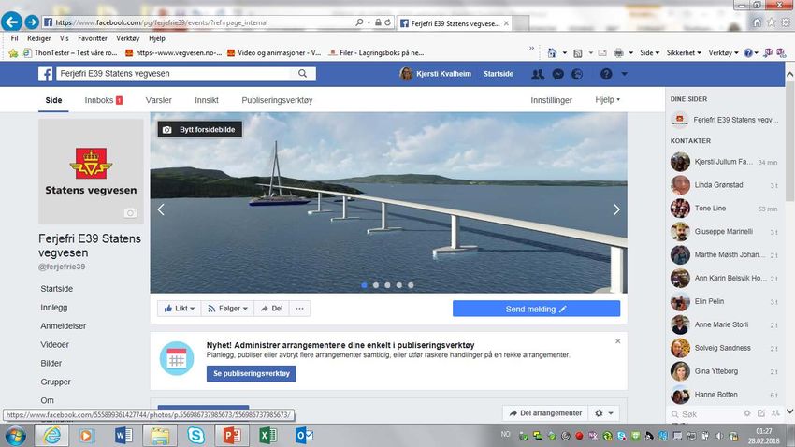Screen dimensions: 795x447
Task: Open Facebook Messenger icon
Action: [x=557, y=75]
